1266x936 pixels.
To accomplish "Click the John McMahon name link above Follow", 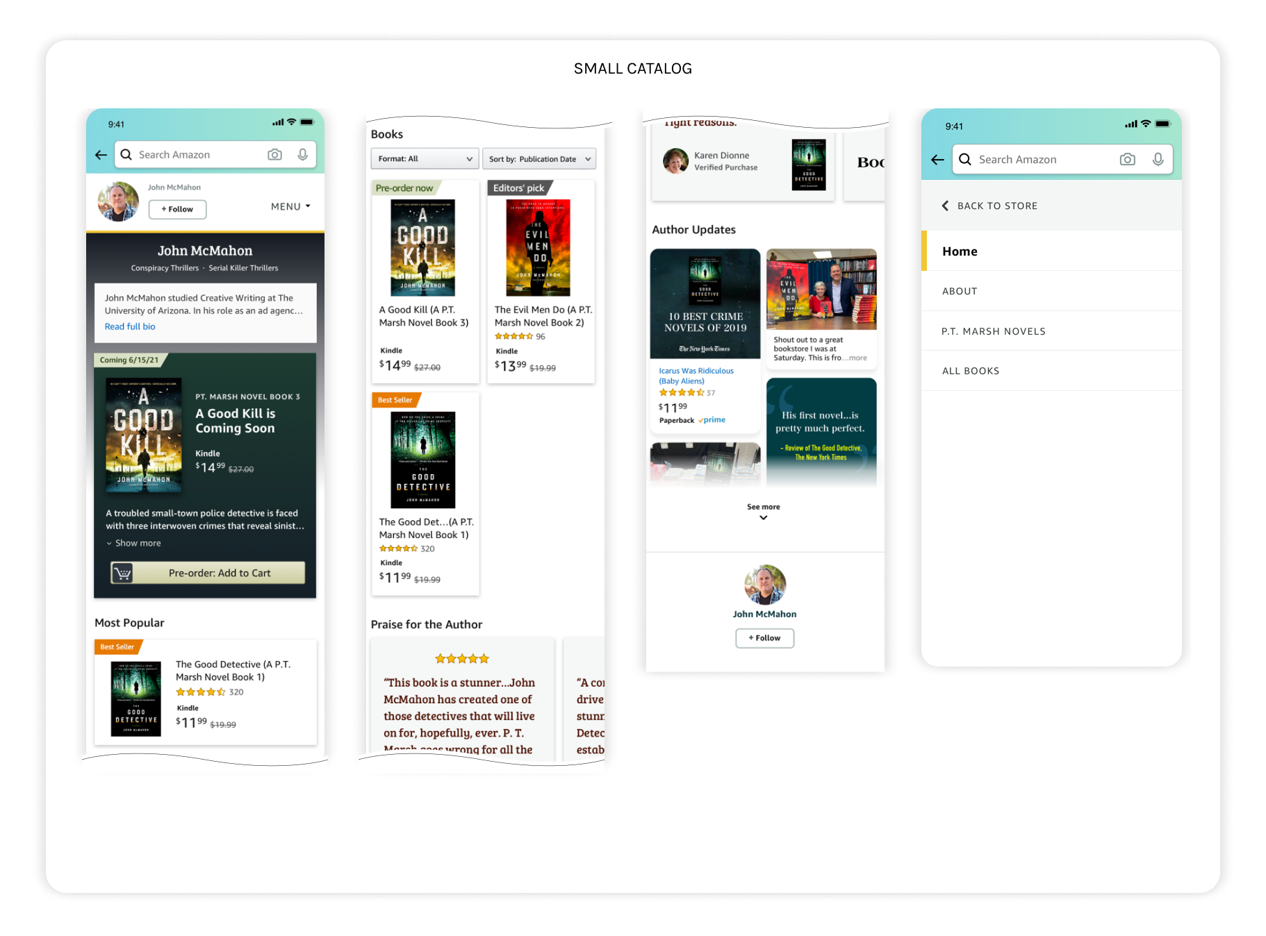I will tap(764, 614).
